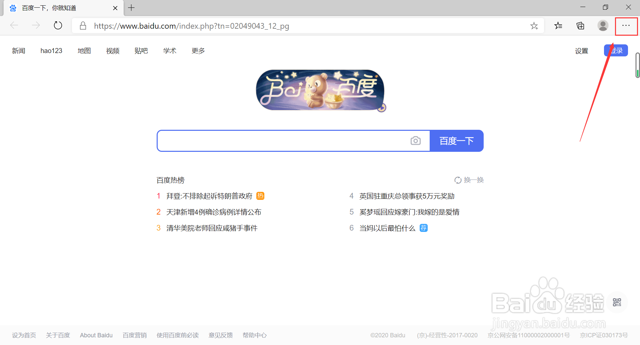Add page to favorites with the star icon
Screen dimensions: 640x345
click(x=534, y=26)
